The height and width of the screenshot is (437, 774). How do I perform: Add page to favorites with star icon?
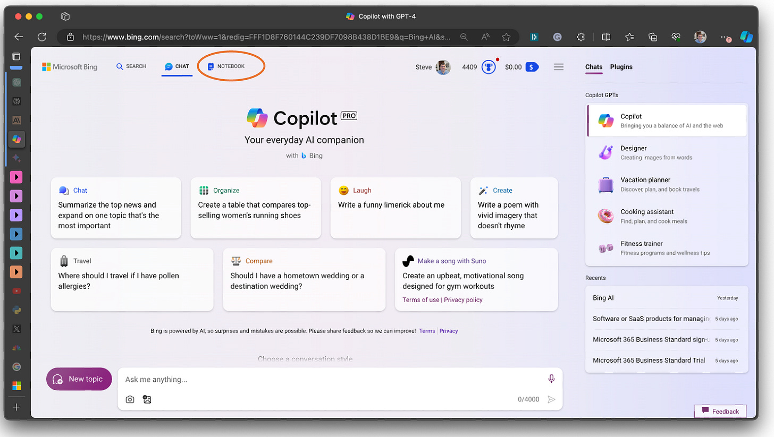coord(507,37)
